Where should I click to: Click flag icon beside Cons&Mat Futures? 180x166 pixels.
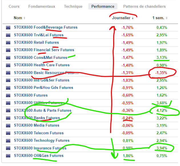coord(8,58)
